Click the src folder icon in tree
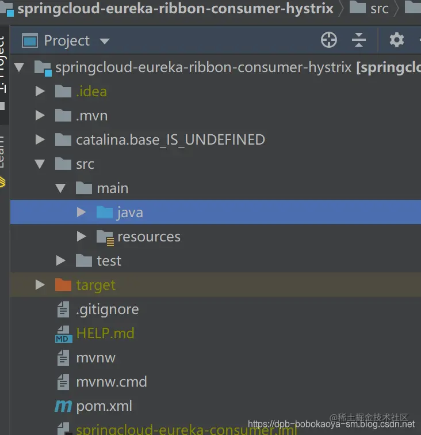Image resolution: width=421 pixels, height=435 pixels. pyautogui.click(x=63, y=164)
